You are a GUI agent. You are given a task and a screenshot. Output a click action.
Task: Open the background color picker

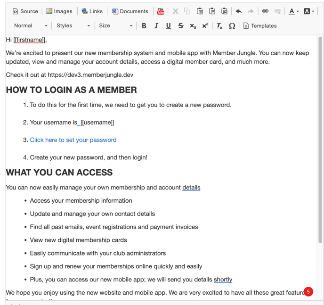[x=309, y=11]
